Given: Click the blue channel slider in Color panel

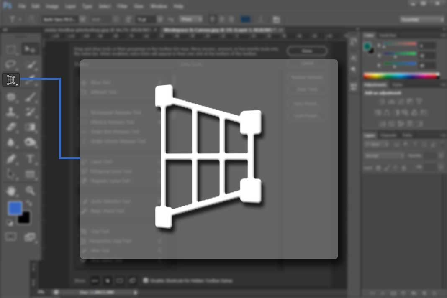Looking at the screenshot, I should [401, 64].
